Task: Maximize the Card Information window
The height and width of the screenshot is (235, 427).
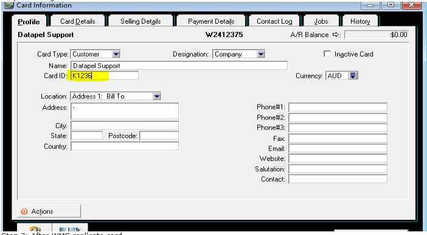Action: [391, 5]
